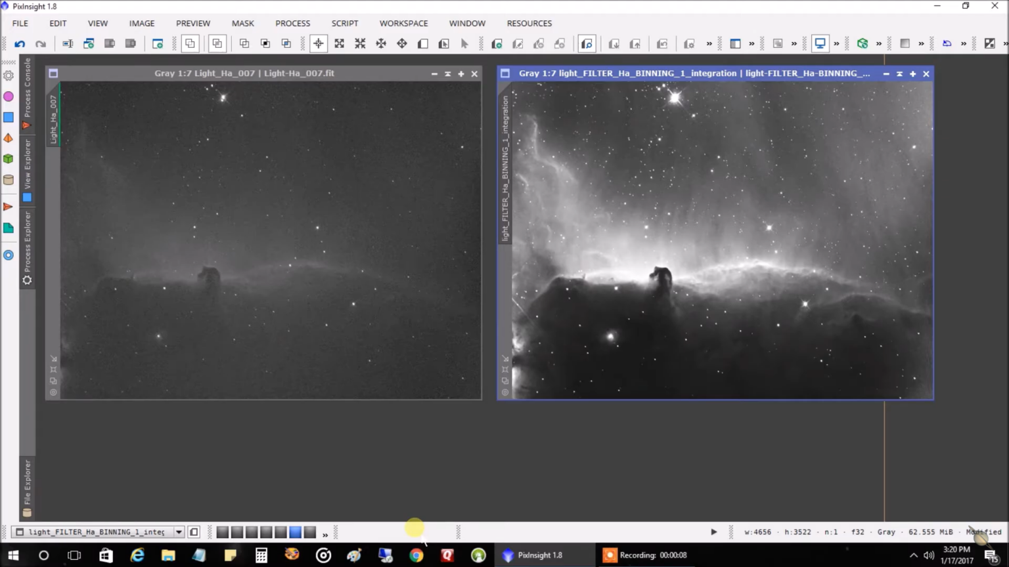Expand overflow chevron after window layout icon
Screen dimensions: 1009x567
751,44
